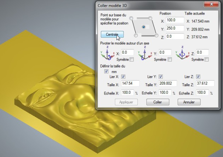The image size is (223, 157).
Task: Enable Symétrie checkbox for X axis
Action: click(132, 59)
